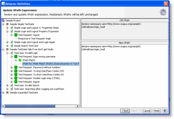
Task: Click Finish to apply refactoring
Action: 157,111
